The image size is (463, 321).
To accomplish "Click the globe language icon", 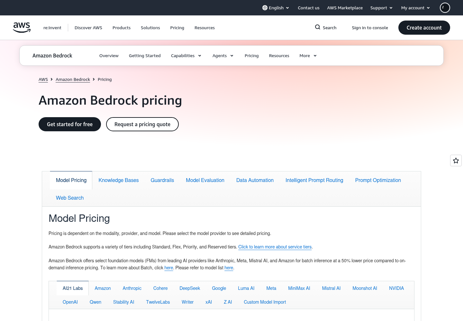I will coord(265,8).
